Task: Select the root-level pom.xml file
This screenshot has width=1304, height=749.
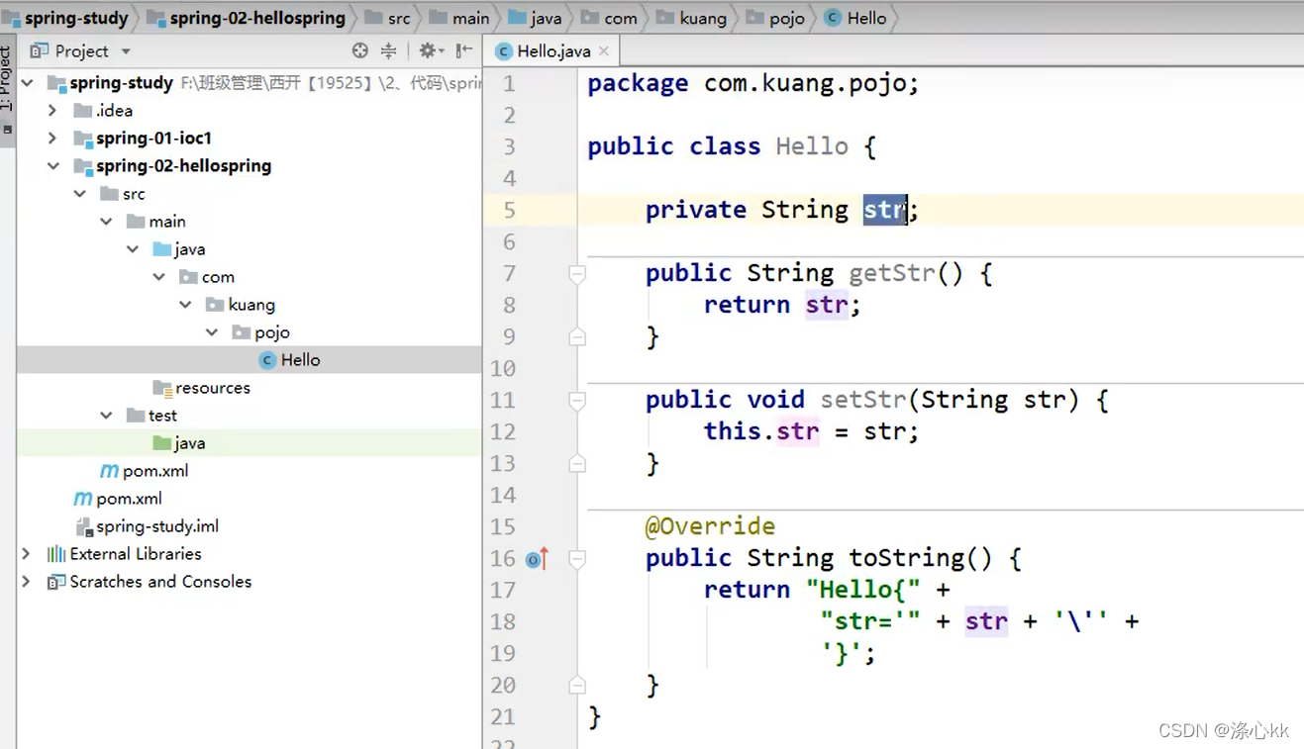Action: [x=249, y=499]
